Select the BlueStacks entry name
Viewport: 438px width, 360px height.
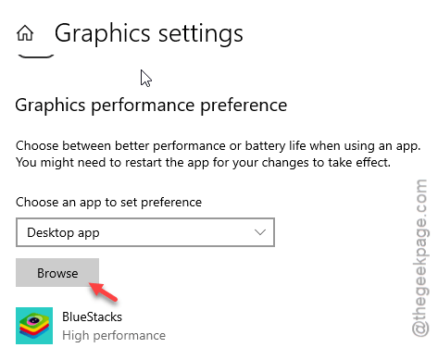coord(92,317)
